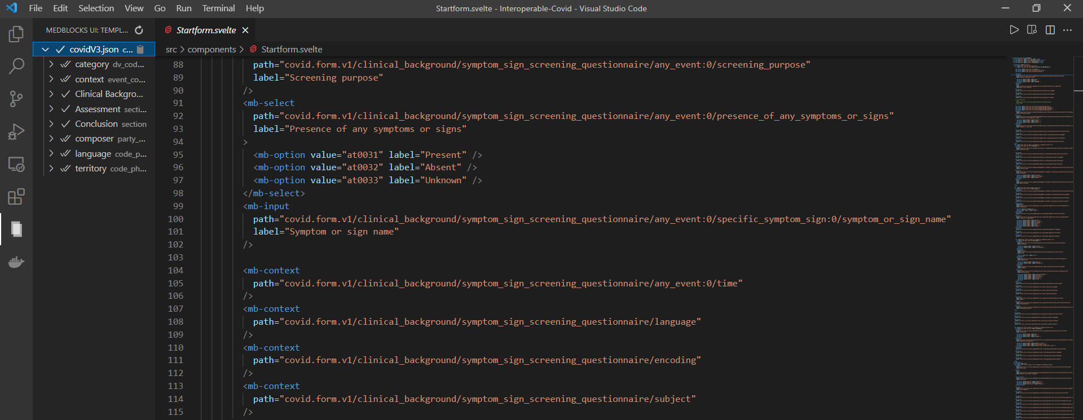1083x420 pixels.
Task: Select the Startform.svelte editor tab
Action: pyautogui.click(x=206, y=30)
